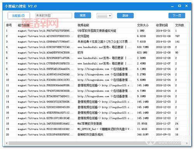Click the 630.73MB file size cell
This screenshot has width=194, height=149.
coord(143,47)
